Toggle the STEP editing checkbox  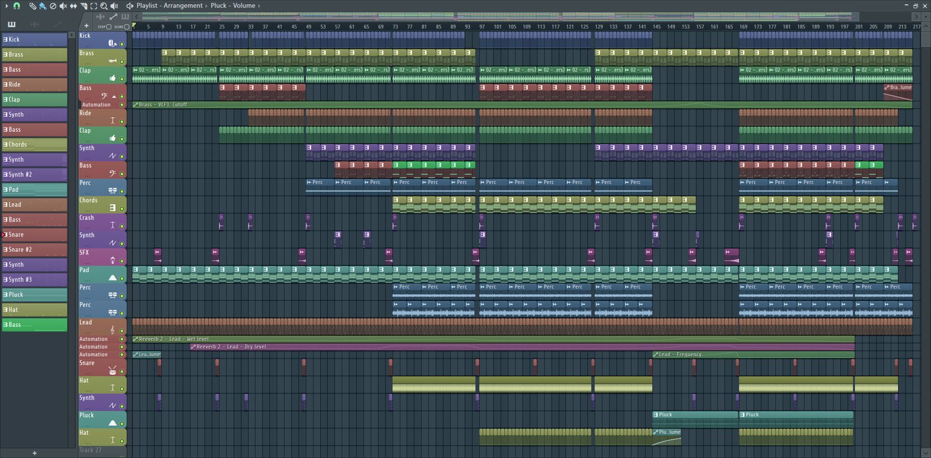(109, 27)
